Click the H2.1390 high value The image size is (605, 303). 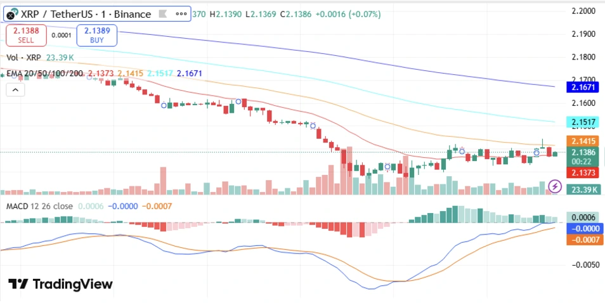226,15
